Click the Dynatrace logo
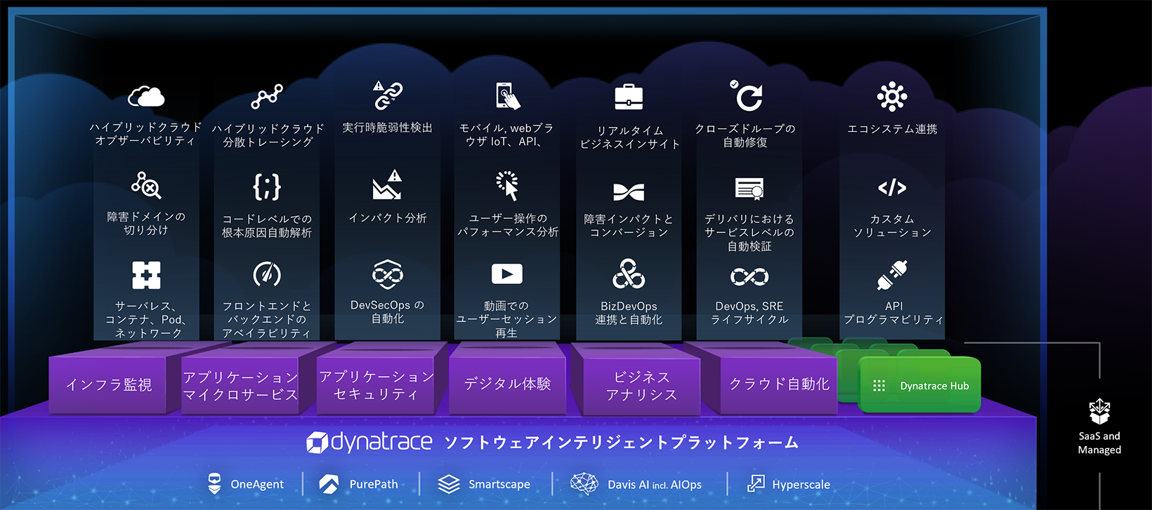Viewport: 1152px width, 510px height. point(369,442)
